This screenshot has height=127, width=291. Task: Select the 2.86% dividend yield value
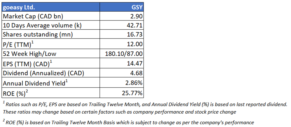pos(133,83)
